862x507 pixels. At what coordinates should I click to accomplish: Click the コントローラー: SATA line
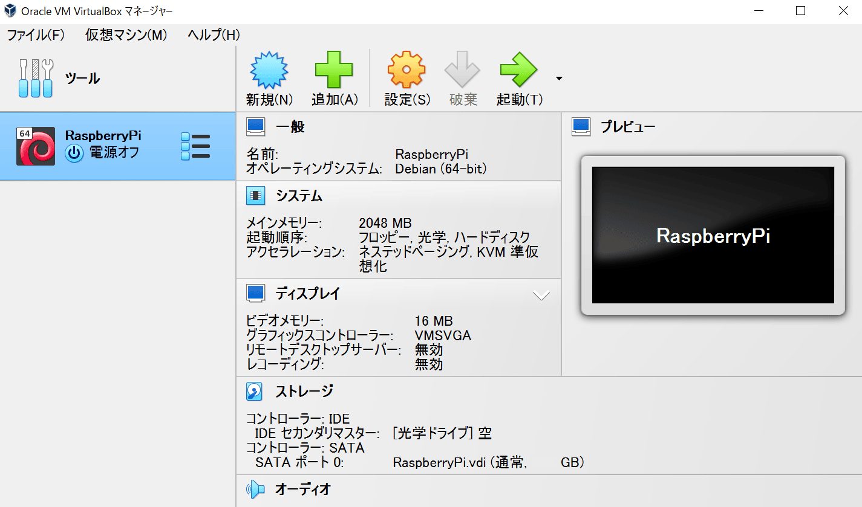(x=305, y=448)
